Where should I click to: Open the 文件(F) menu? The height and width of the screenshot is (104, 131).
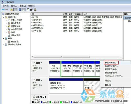click(x=6, y=6)
